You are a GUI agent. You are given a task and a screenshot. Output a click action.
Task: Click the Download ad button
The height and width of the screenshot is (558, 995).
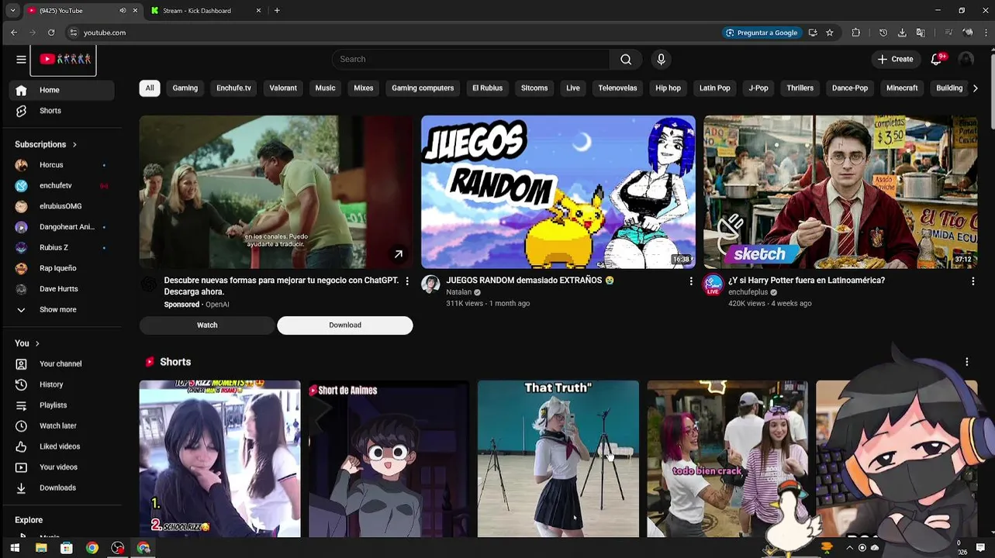pos(345,325)
